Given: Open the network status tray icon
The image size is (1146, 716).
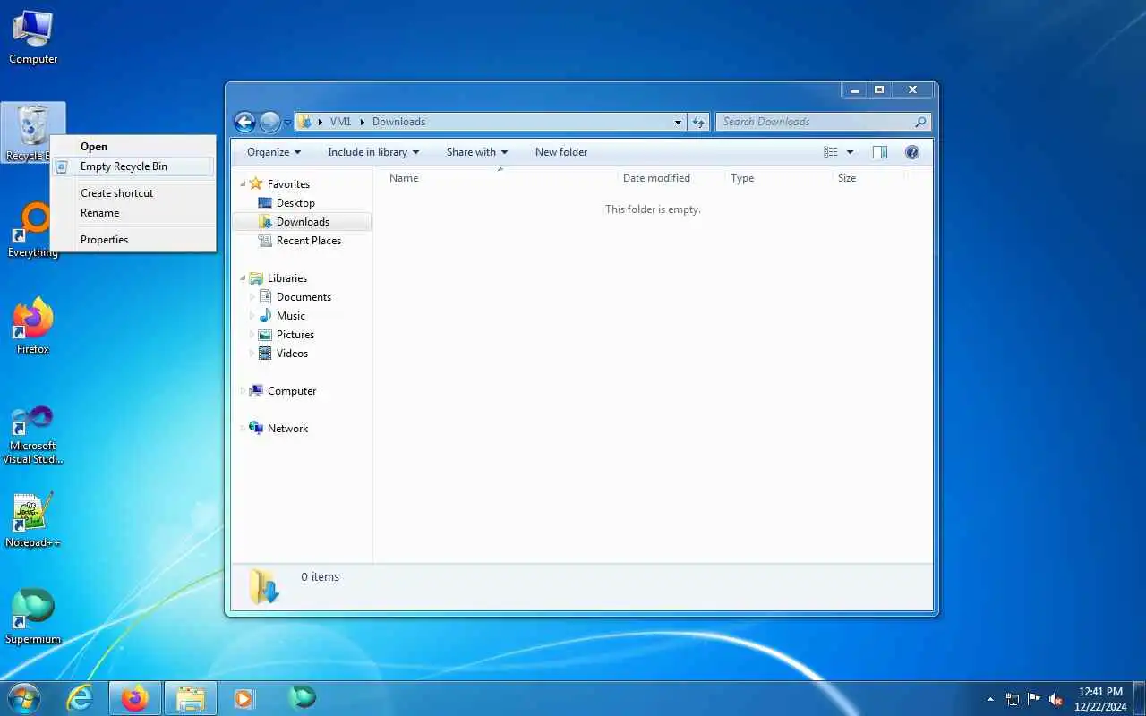Looking at the screenshot, I should coord(1013,699).
